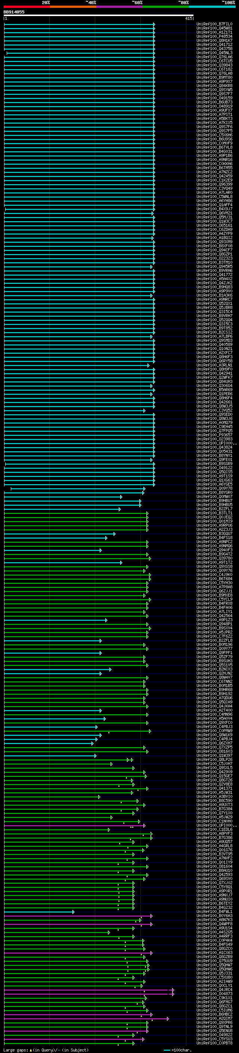Click the short cyan bar for UniRef100_B4FWL1
Image resolution: width=239 pixels, height=1053 pixels.
tap(39, 912)
